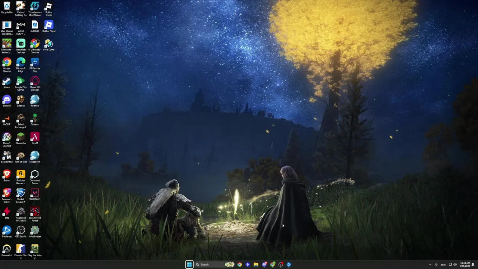Screen dimensions: 478x269
Task: Select the Thunderstore Mod Manager shortcut
Action: (35, 9)
